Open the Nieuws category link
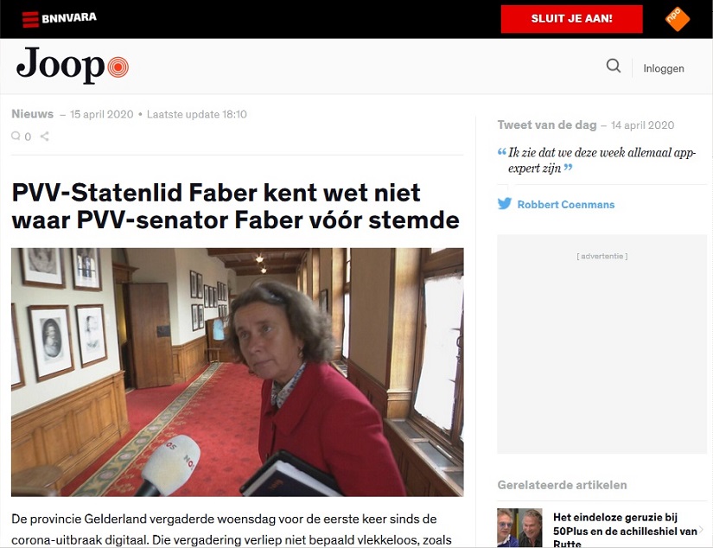 pos(32,114)
